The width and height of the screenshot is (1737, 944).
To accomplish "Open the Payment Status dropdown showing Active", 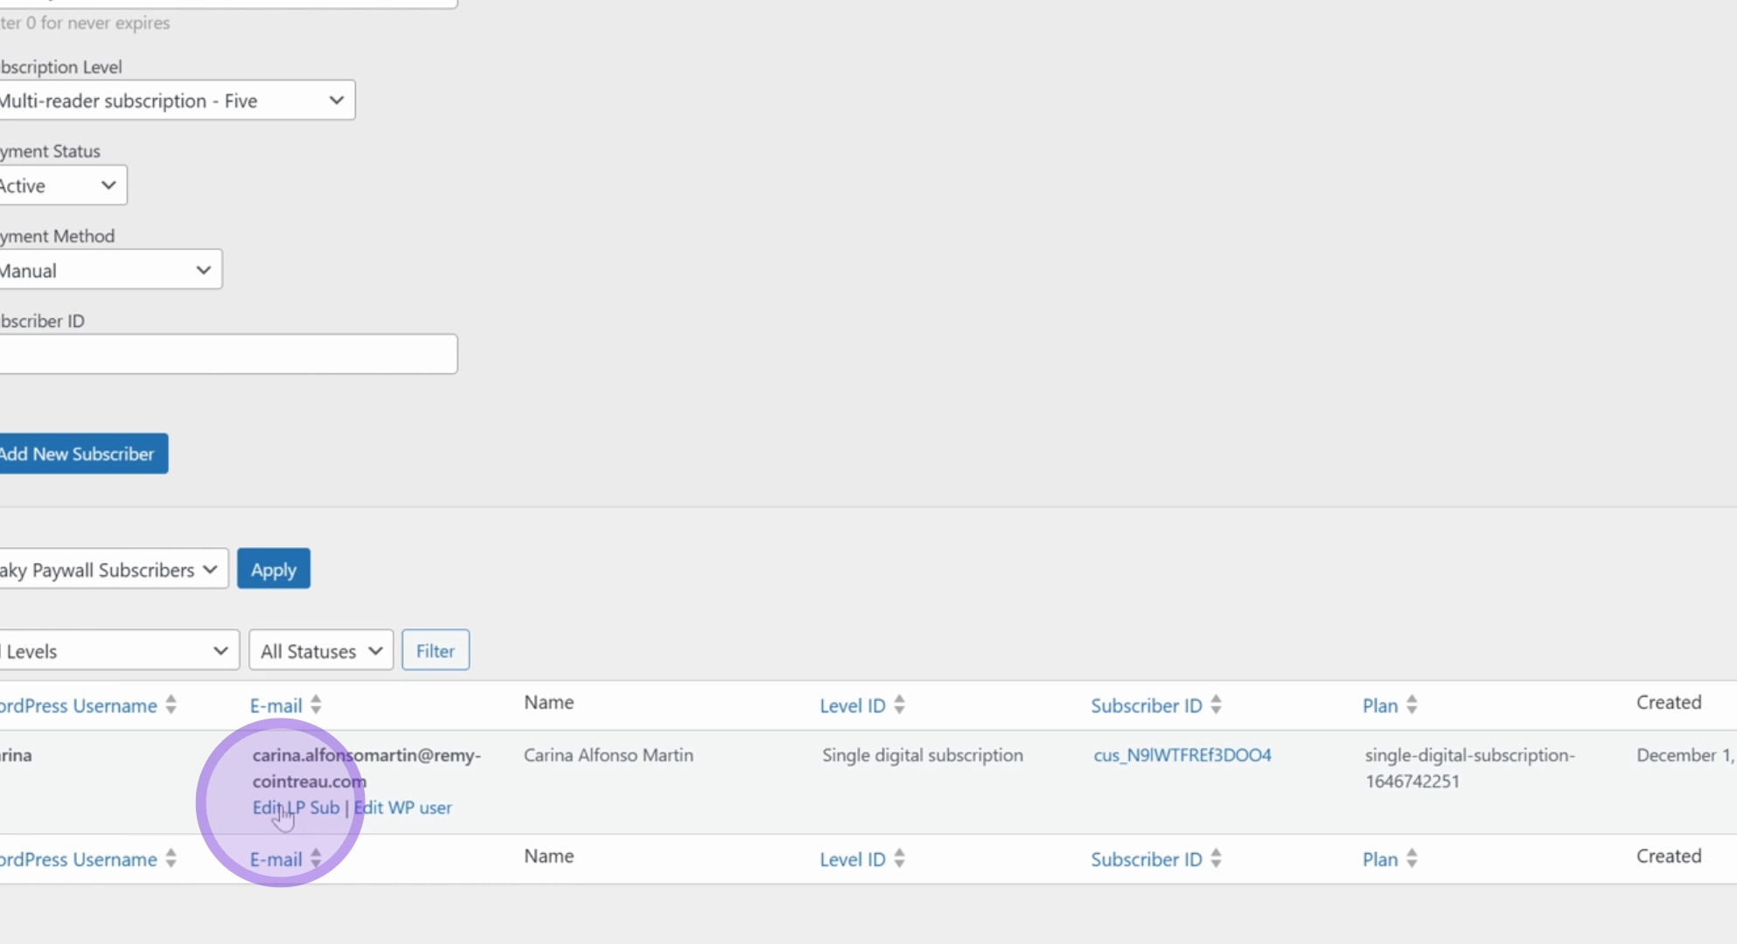I will [63, 185].
